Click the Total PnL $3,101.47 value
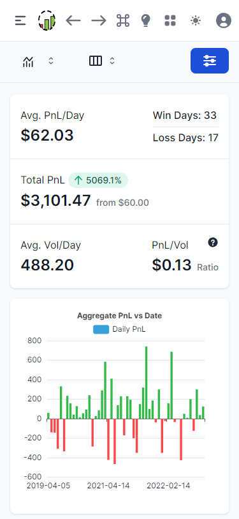Screen dimensions: 239x519 point(56,201)
